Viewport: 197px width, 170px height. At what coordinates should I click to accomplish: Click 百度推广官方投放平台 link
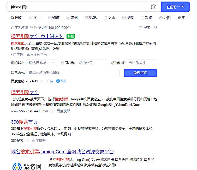[x=30, y=55]
